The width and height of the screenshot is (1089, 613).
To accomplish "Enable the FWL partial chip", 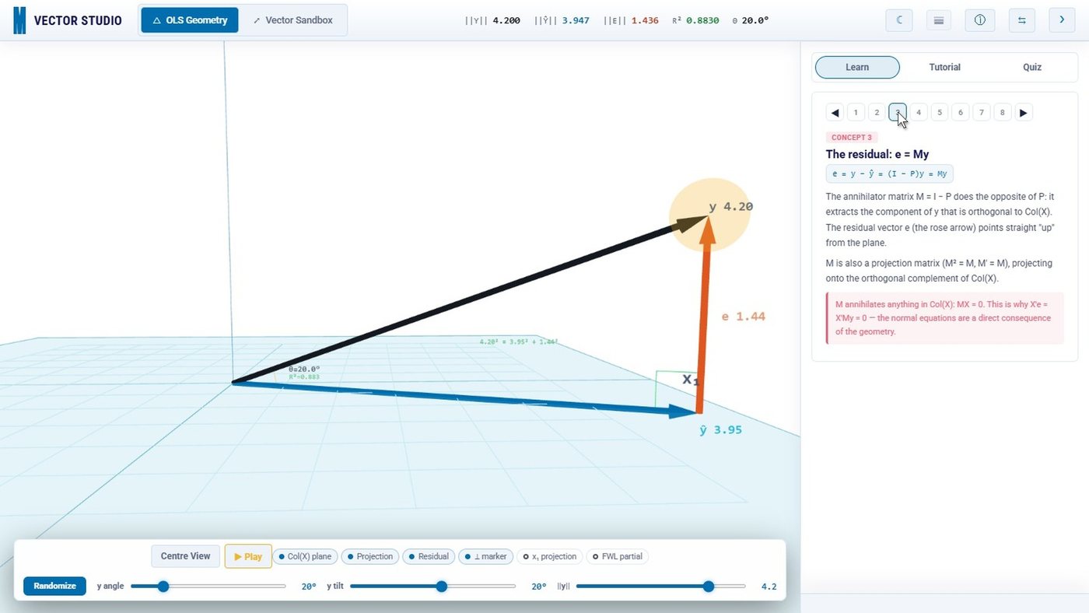I will tap(618, 556).
